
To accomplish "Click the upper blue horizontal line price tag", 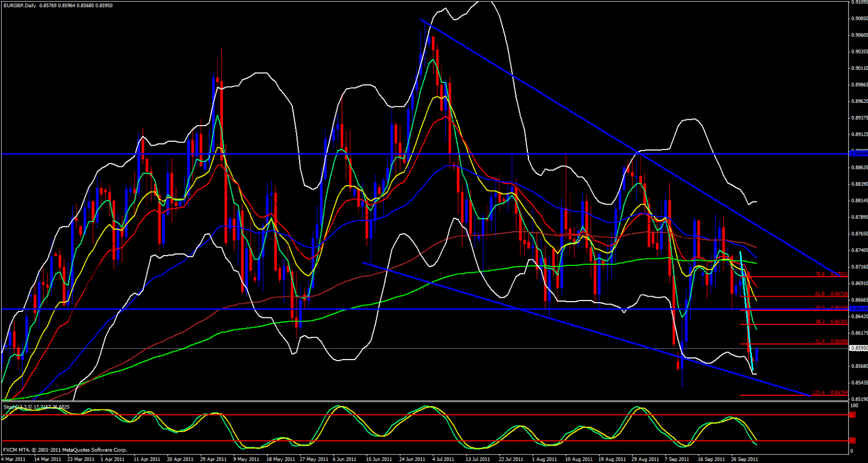I will (x=858, y=154).
